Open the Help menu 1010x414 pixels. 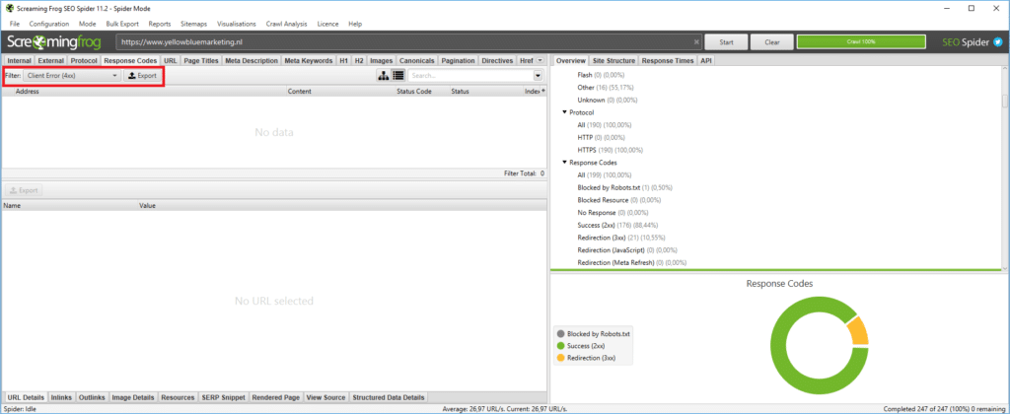pos(355,24)
